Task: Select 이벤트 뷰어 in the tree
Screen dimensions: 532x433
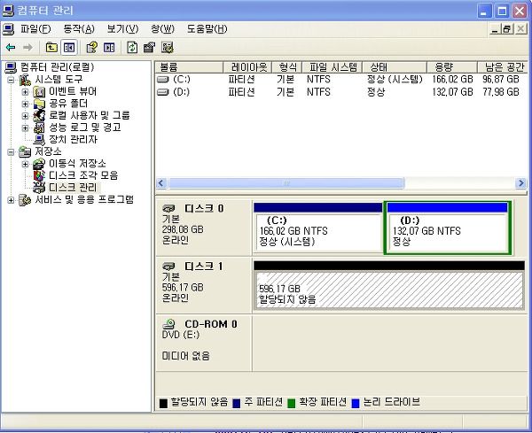Action: (x=73, y=91)
